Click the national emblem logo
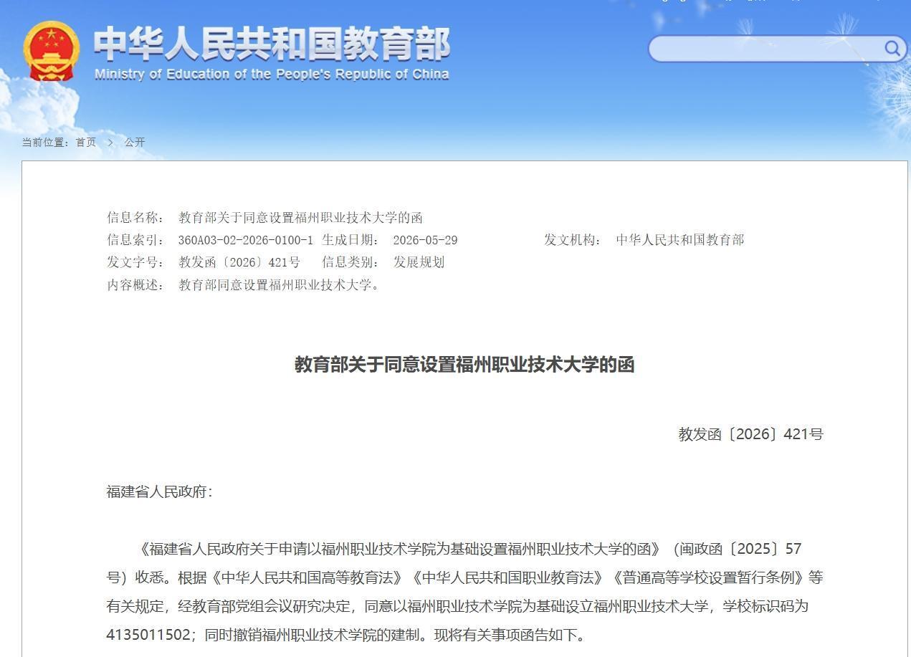The width and height of the screenshot is (911, 657). point(51,51)
